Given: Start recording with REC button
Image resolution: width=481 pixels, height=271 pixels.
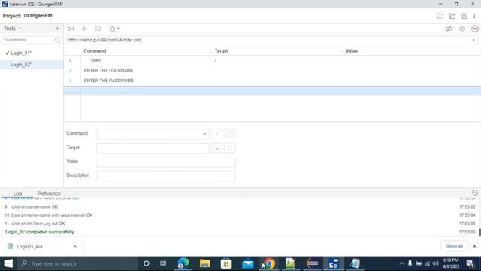Looking at the screenshot, I should point(475,29).
